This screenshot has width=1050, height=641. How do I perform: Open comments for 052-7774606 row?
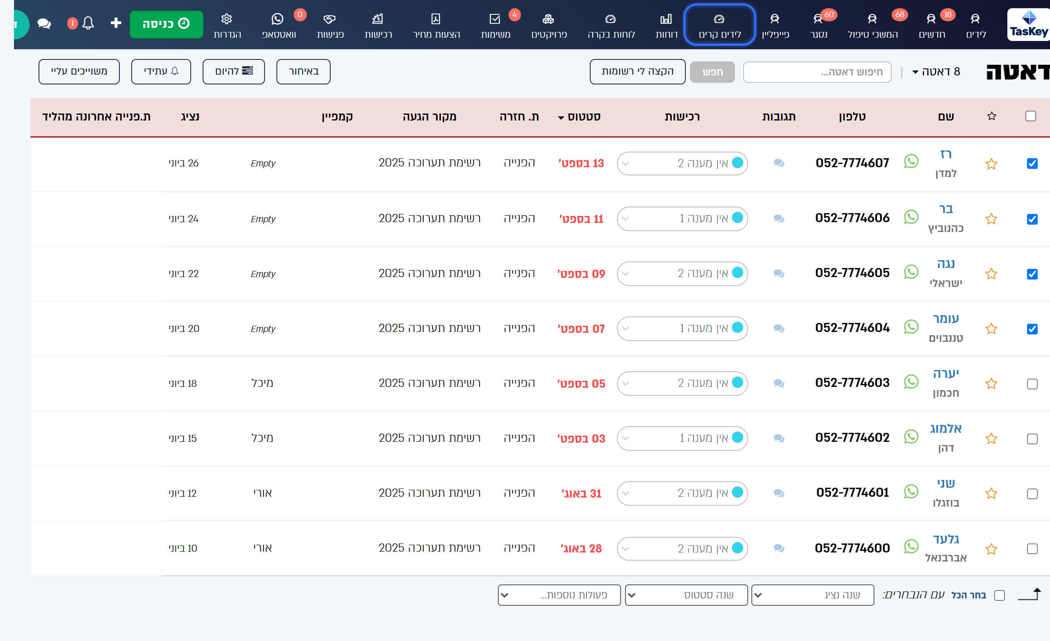click(x=779, y=218)
